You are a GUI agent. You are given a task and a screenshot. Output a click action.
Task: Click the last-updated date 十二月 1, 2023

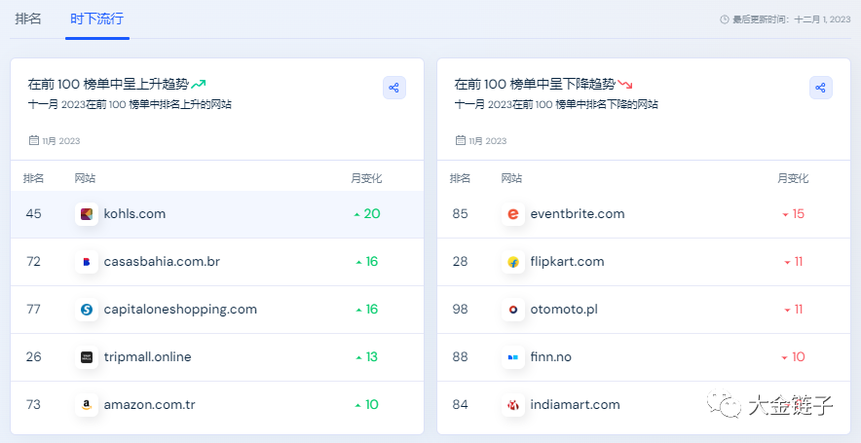coord(822,19)
